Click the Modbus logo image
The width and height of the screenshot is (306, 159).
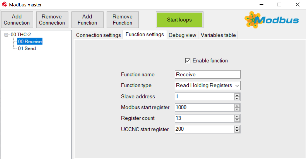click(271, 20)
